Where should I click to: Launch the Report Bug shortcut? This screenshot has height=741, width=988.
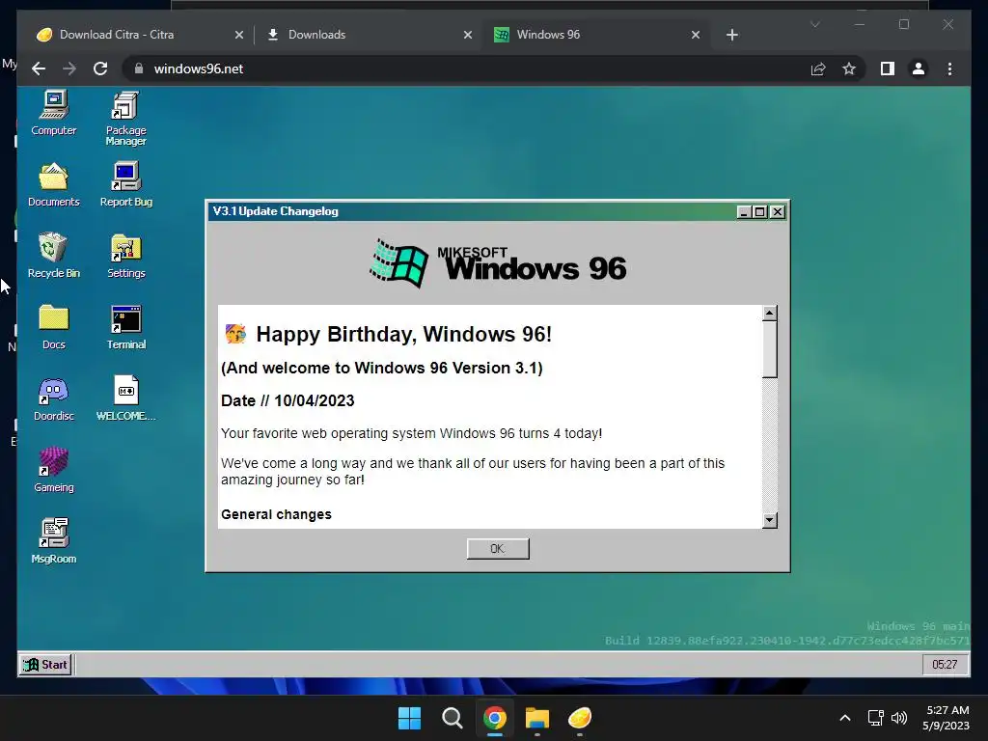pyautogui.click(x=126, y=184)
